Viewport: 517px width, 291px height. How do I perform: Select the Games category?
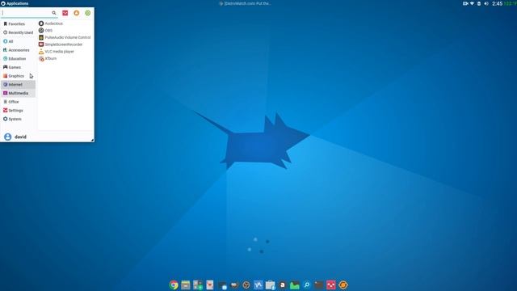18,67
